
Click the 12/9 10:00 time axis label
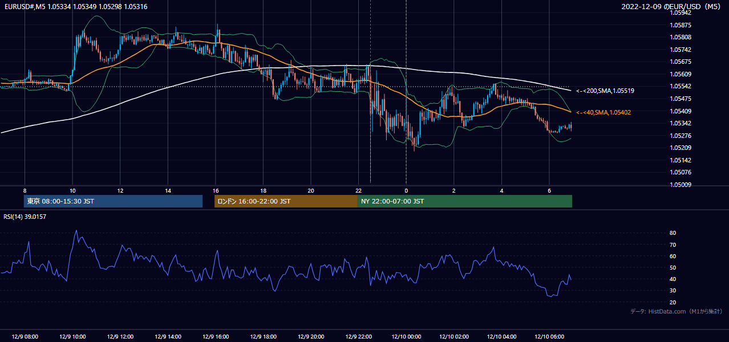coord(72,337)
